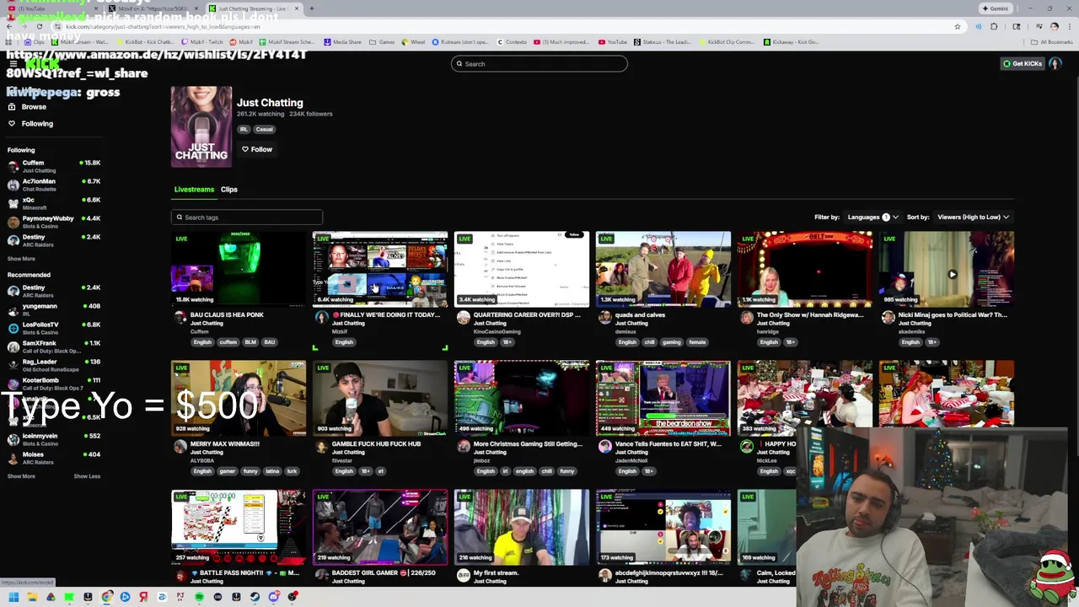Open the Wheel bookmark
This screenshot has width=1079, height=607.
[413, 42]
